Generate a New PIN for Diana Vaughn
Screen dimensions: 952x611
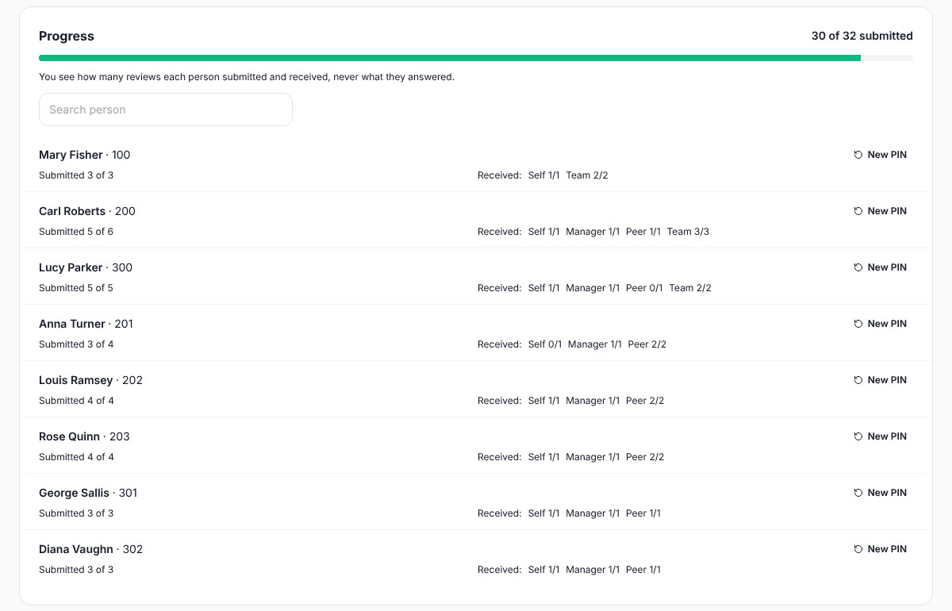pos(880,549)
